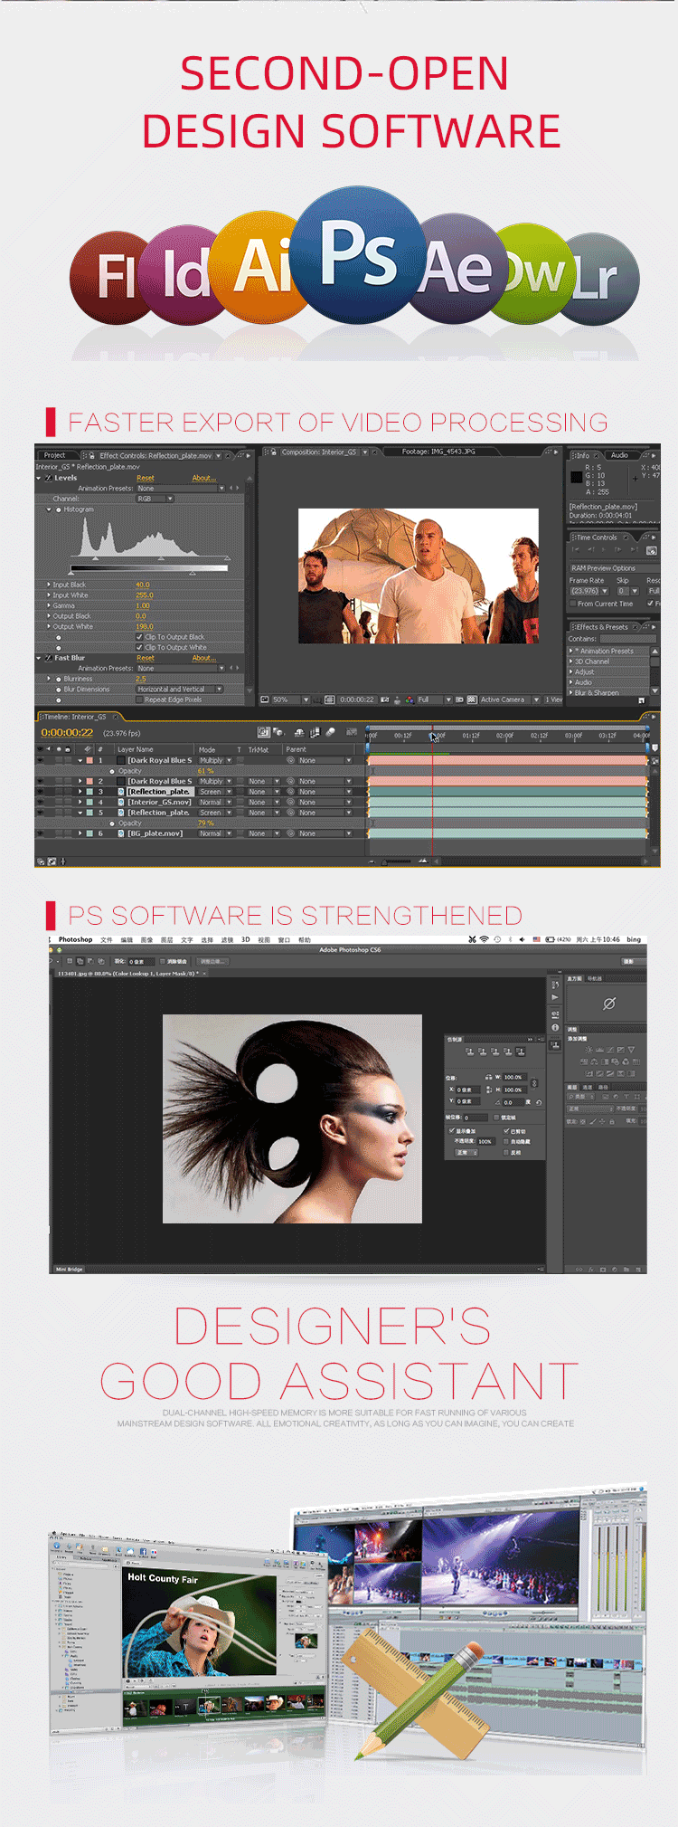Click the Input White value 255.0
Screen dimensions: 678x1827
pyautogui.click(x=145, y=595)
